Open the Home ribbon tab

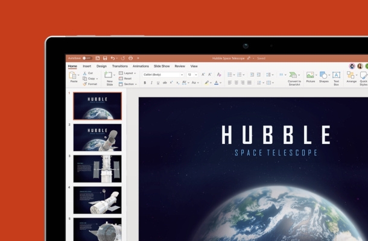(x=72, y=66)
